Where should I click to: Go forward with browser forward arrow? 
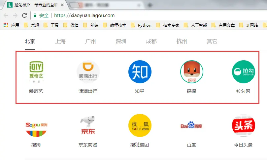point(15,15)
